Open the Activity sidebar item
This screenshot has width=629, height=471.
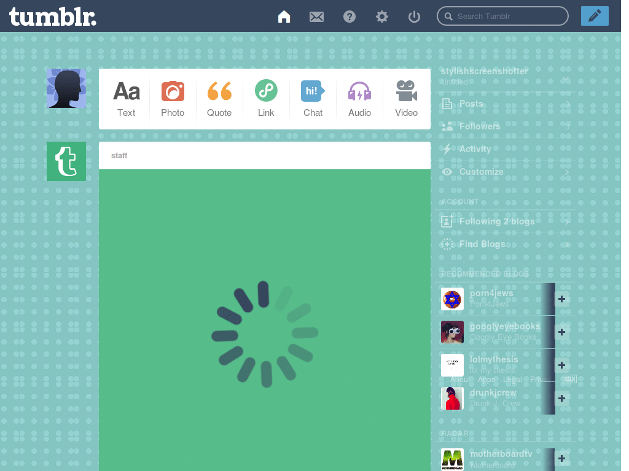tap(506, 149)
